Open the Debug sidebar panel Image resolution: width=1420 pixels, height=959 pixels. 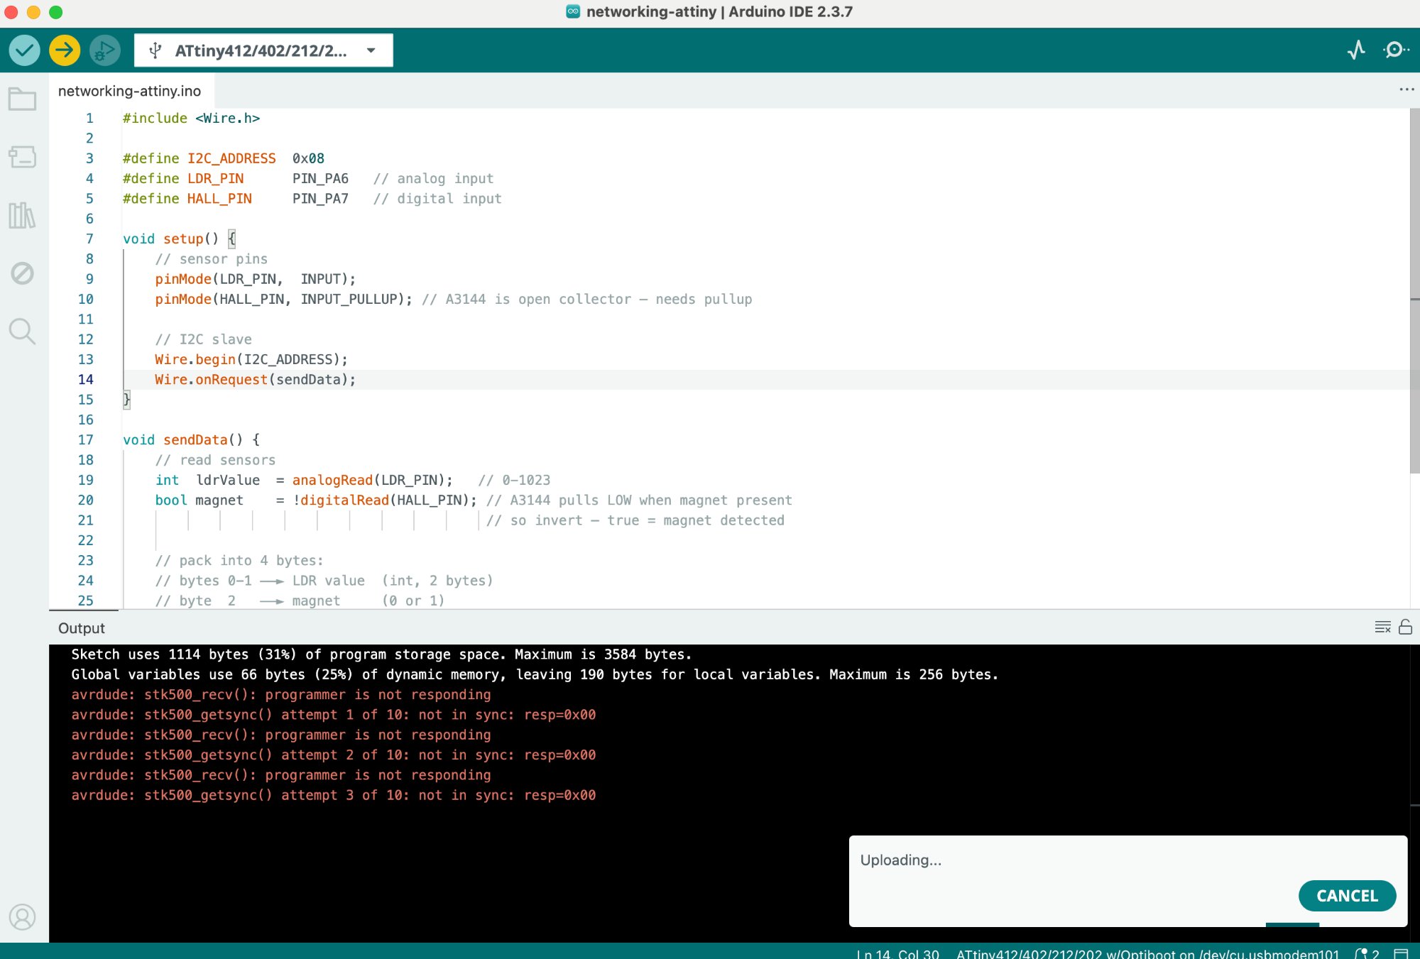tap(22, 273)
